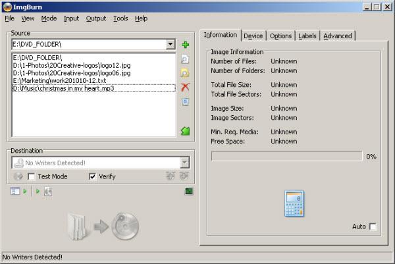Click the image size progress bar
Viewport: 395px width, 264px height.
click(x=286, y=156)
